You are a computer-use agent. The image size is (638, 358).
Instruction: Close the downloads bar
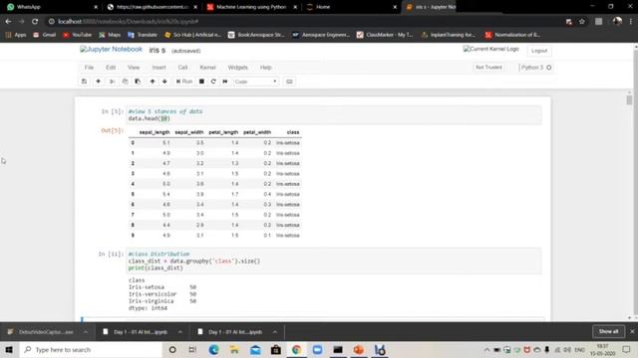click(x=632, y=331)
